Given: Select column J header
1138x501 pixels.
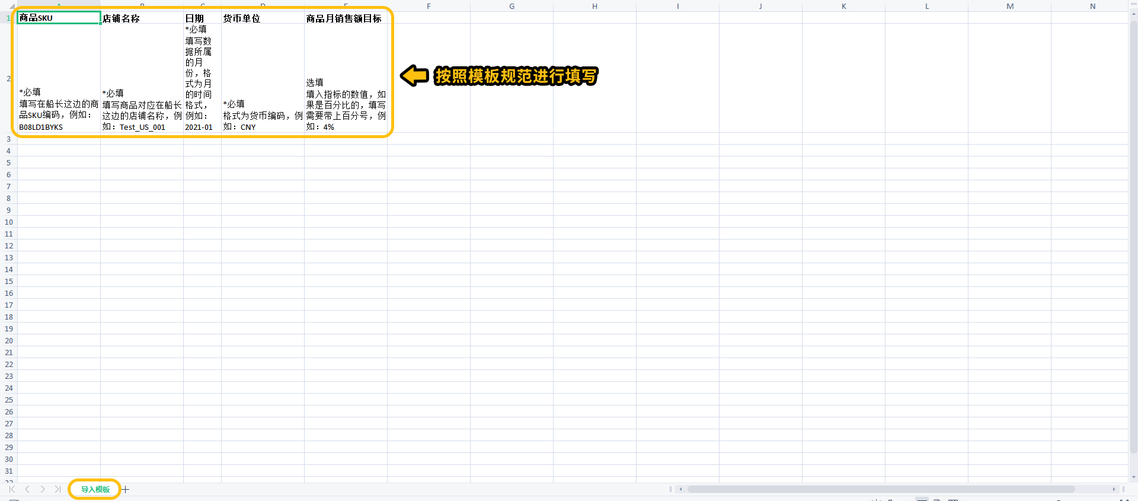Looking at the screenshot, I should 760,6.
